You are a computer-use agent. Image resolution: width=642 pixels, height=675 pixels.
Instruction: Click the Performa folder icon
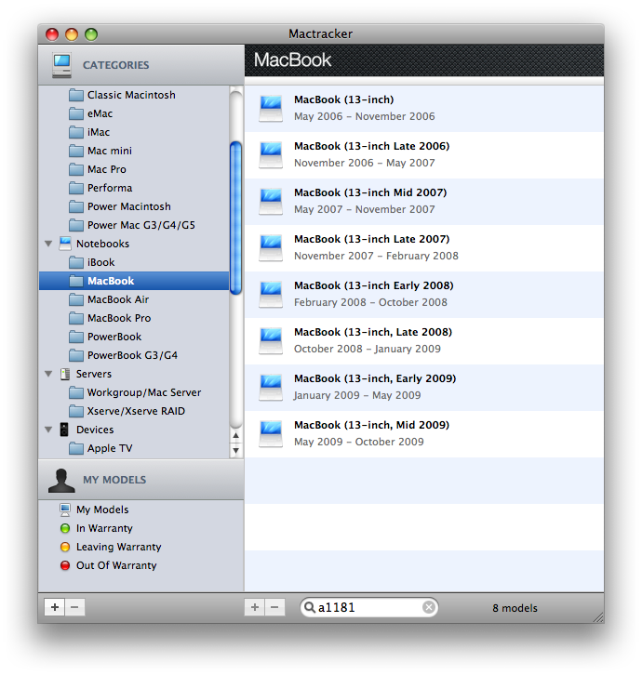pyautogui.click(x=76, y=188)
